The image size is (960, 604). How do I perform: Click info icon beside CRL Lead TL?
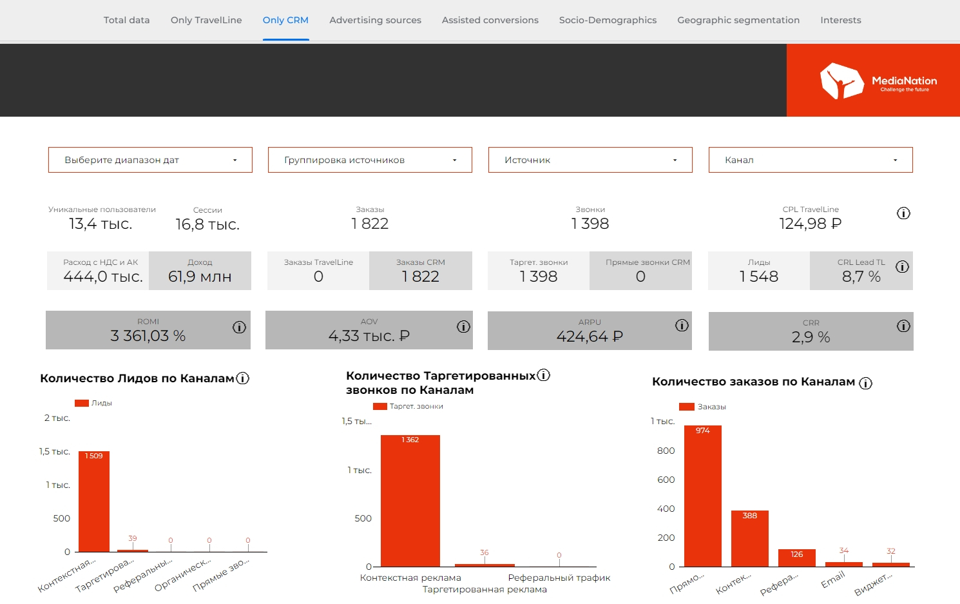(902, 267)
